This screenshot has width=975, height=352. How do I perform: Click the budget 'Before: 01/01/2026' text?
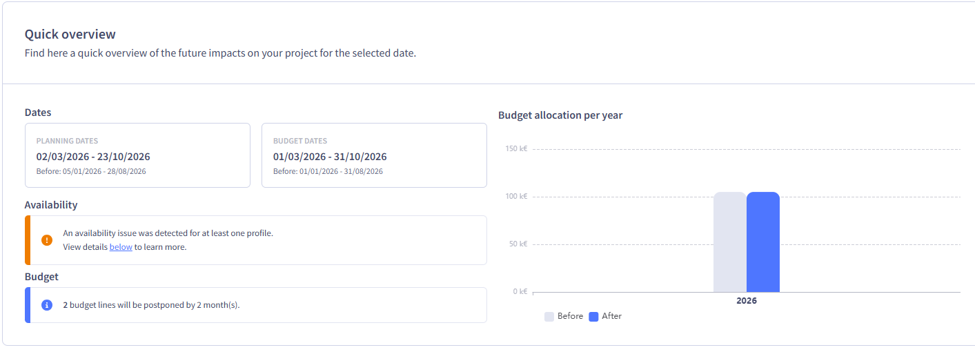click(x=328, y=171)
